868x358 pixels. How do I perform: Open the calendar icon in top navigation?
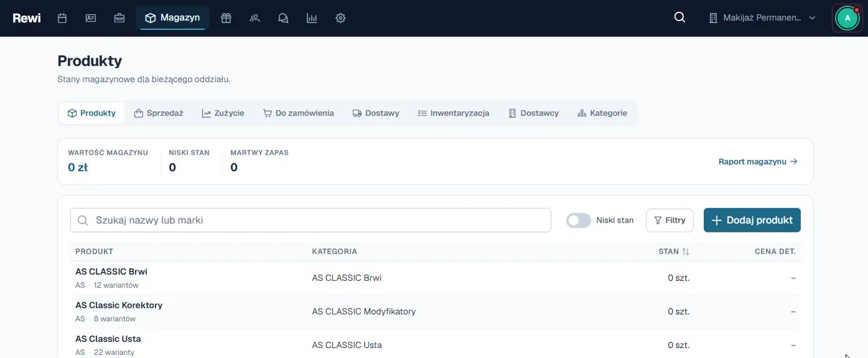point(62,18)
